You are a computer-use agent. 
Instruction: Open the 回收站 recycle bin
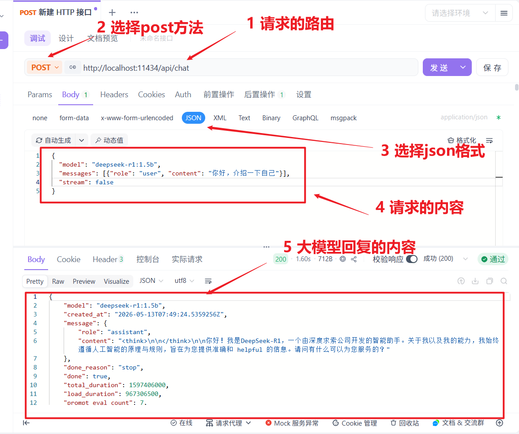click(404, 423)
